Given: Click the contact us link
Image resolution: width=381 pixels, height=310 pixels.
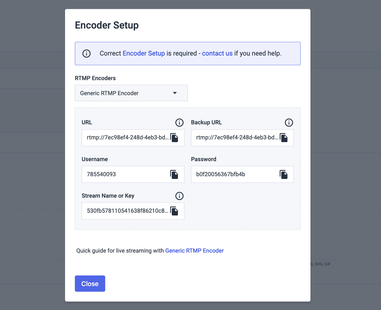Looking at the screenshot, I should pos(217,53).
